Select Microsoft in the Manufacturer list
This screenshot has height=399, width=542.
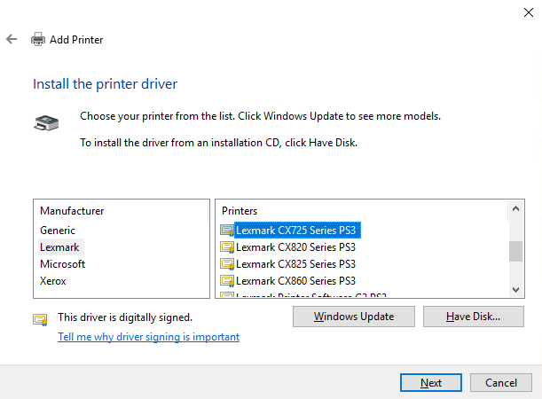[x=62, y=264]
